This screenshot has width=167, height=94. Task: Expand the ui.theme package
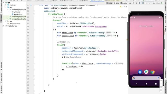(x=10, y=12)
